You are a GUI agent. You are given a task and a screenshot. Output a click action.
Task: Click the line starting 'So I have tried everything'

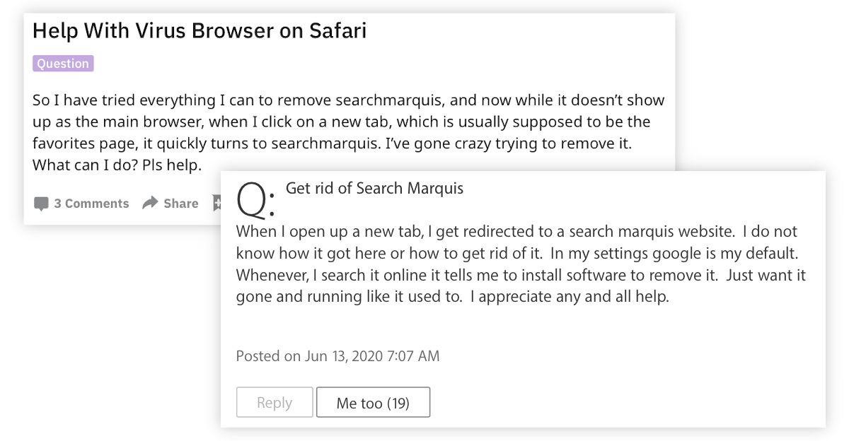pos(349,100)
